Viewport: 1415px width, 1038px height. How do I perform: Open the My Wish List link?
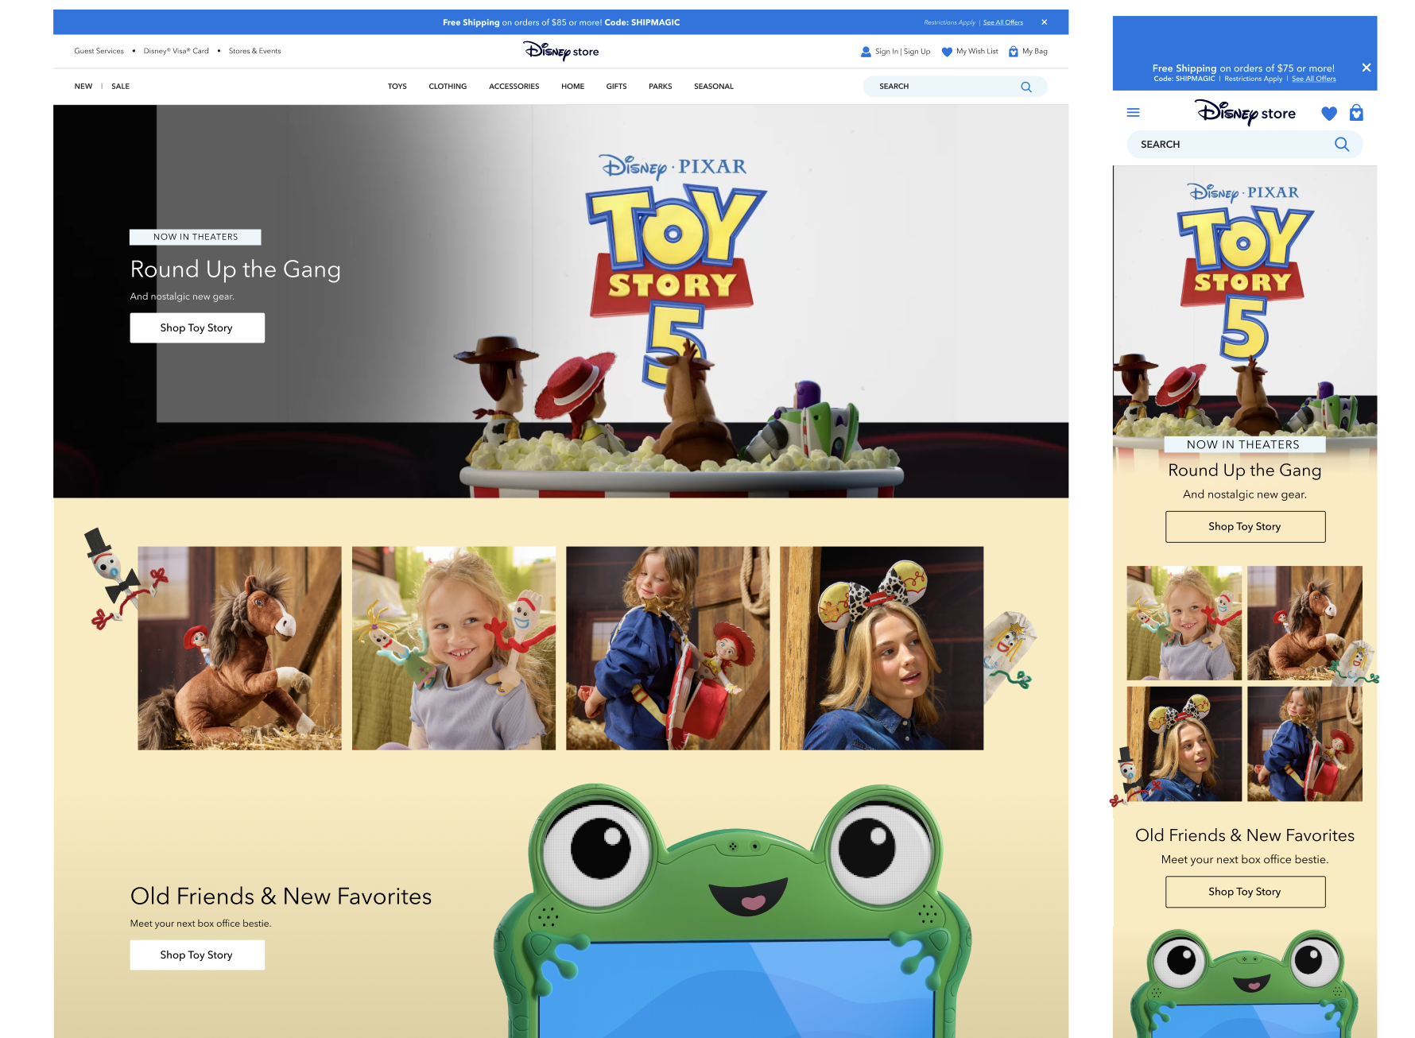tap(978, 52)
